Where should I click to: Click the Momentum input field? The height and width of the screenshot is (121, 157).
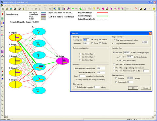[x=86, y=43]
